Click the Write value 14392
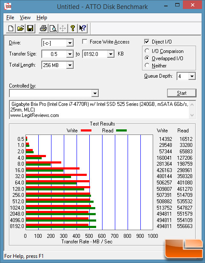 coord(165,139)
